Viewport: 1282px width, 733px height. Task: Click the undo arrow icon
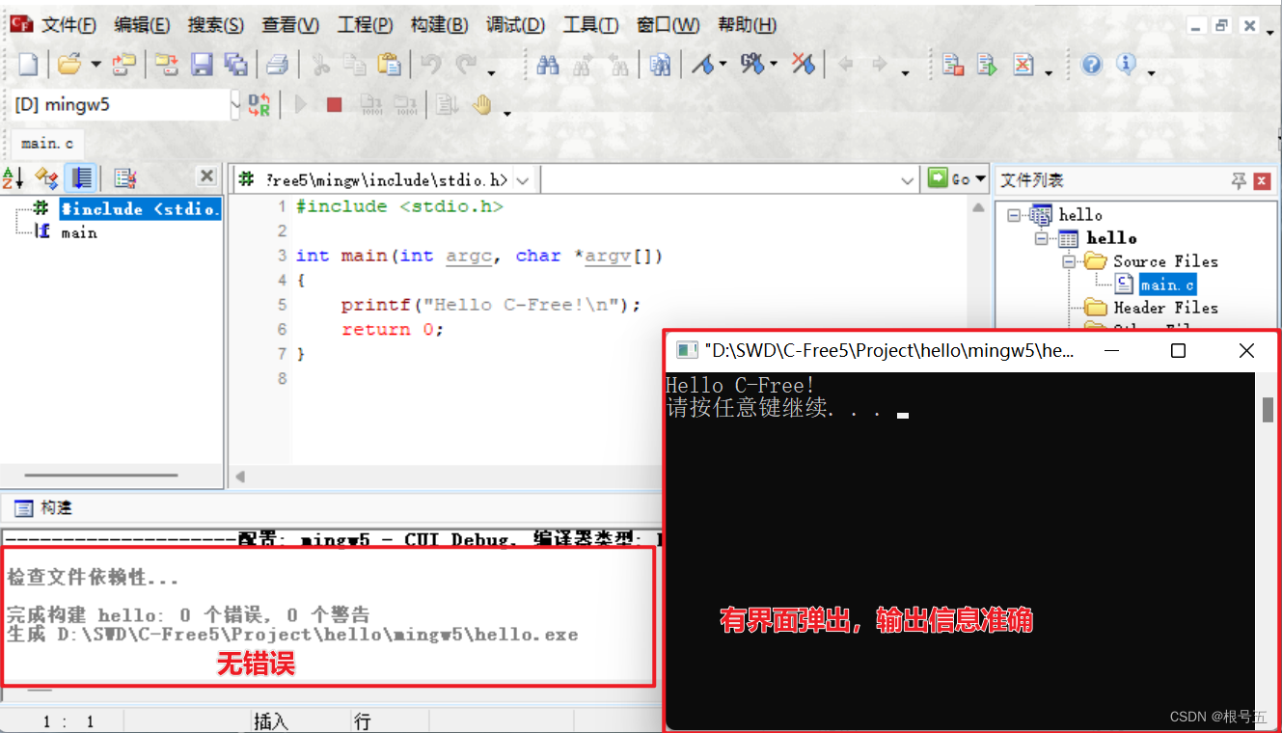431,65
